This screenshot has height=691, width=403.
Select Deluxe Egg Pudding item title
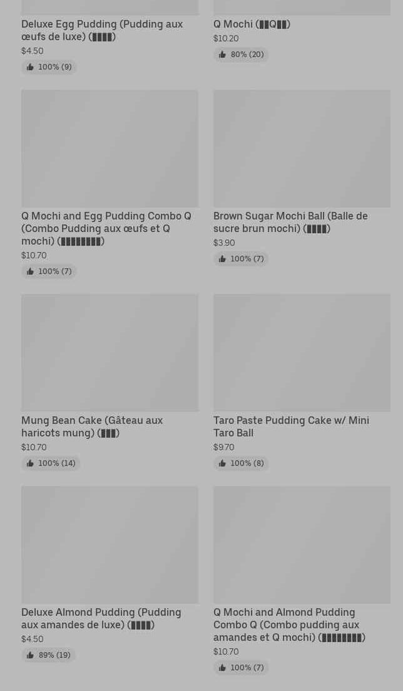click(x=102, y=30)
